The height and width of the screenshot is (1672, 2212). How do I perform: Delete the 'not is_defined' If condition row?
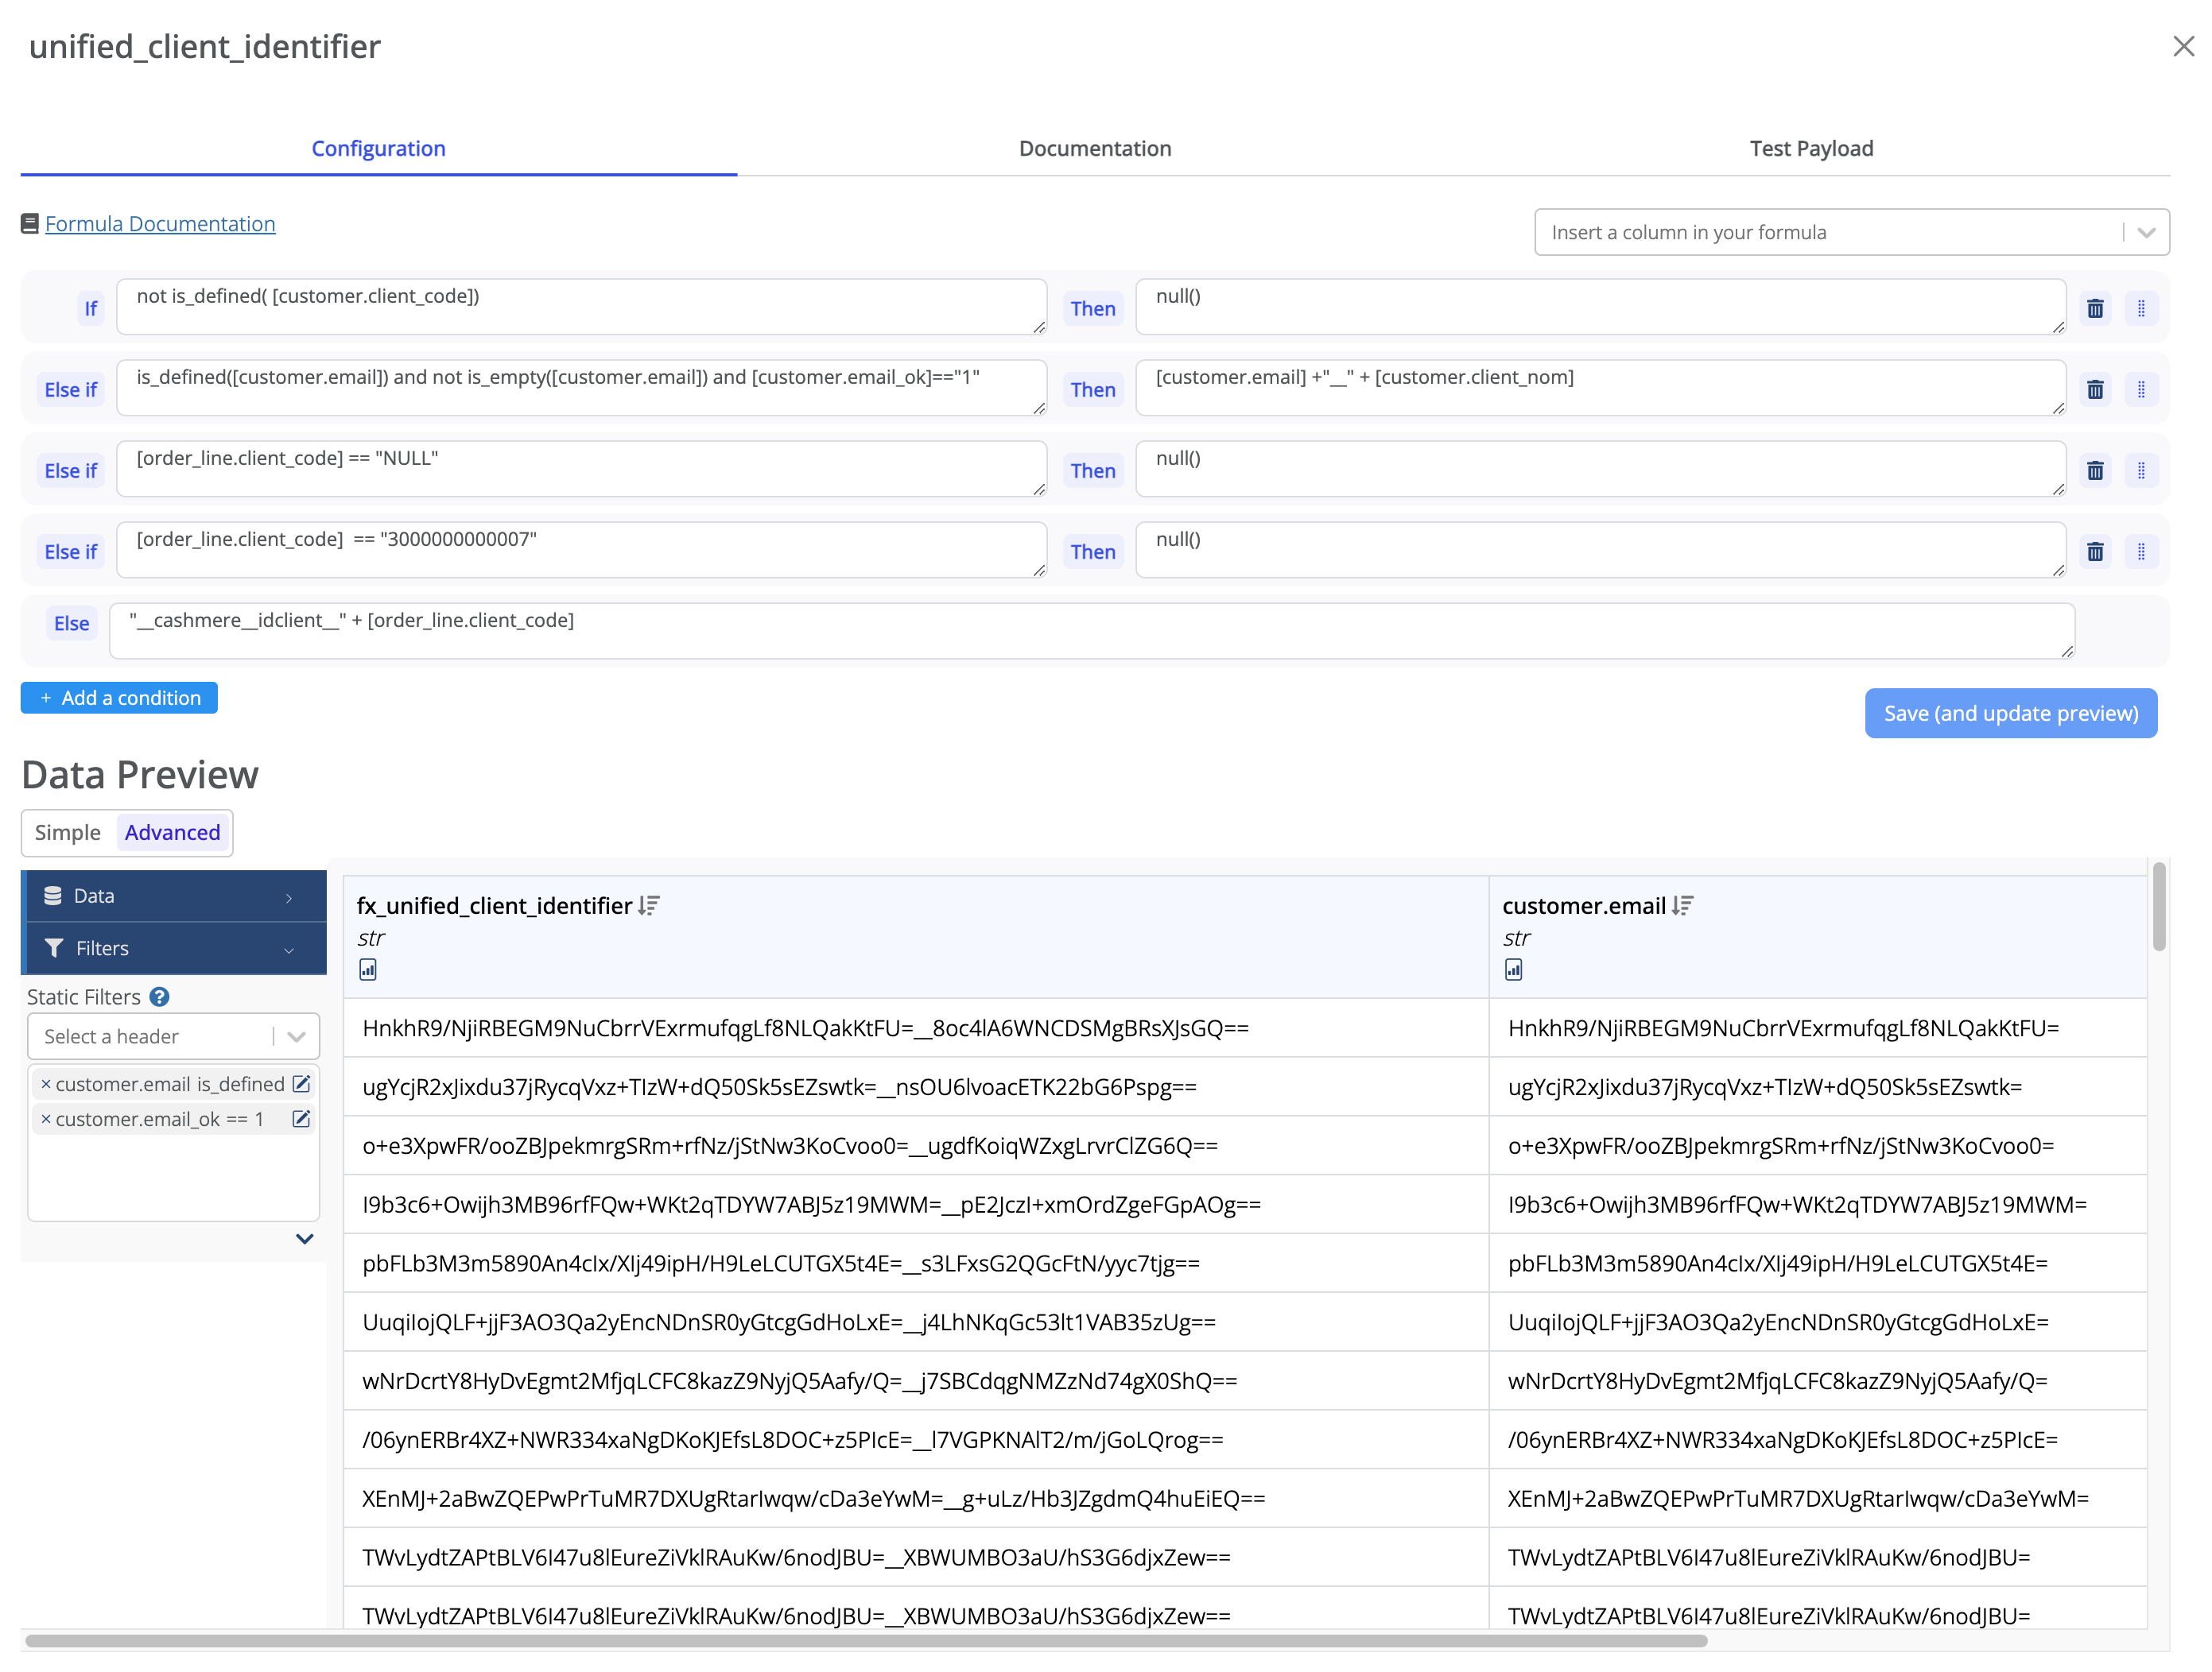coord(2095,309)
